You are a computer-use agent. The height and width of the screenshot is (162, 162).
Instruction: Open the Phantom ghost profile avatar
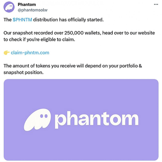click(9, 7)
